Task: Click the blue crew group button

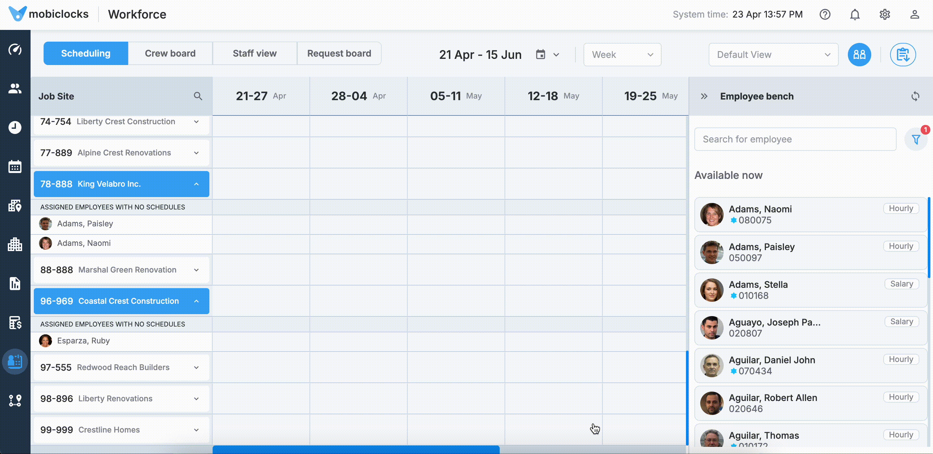Action: click(x=859, y=55)
